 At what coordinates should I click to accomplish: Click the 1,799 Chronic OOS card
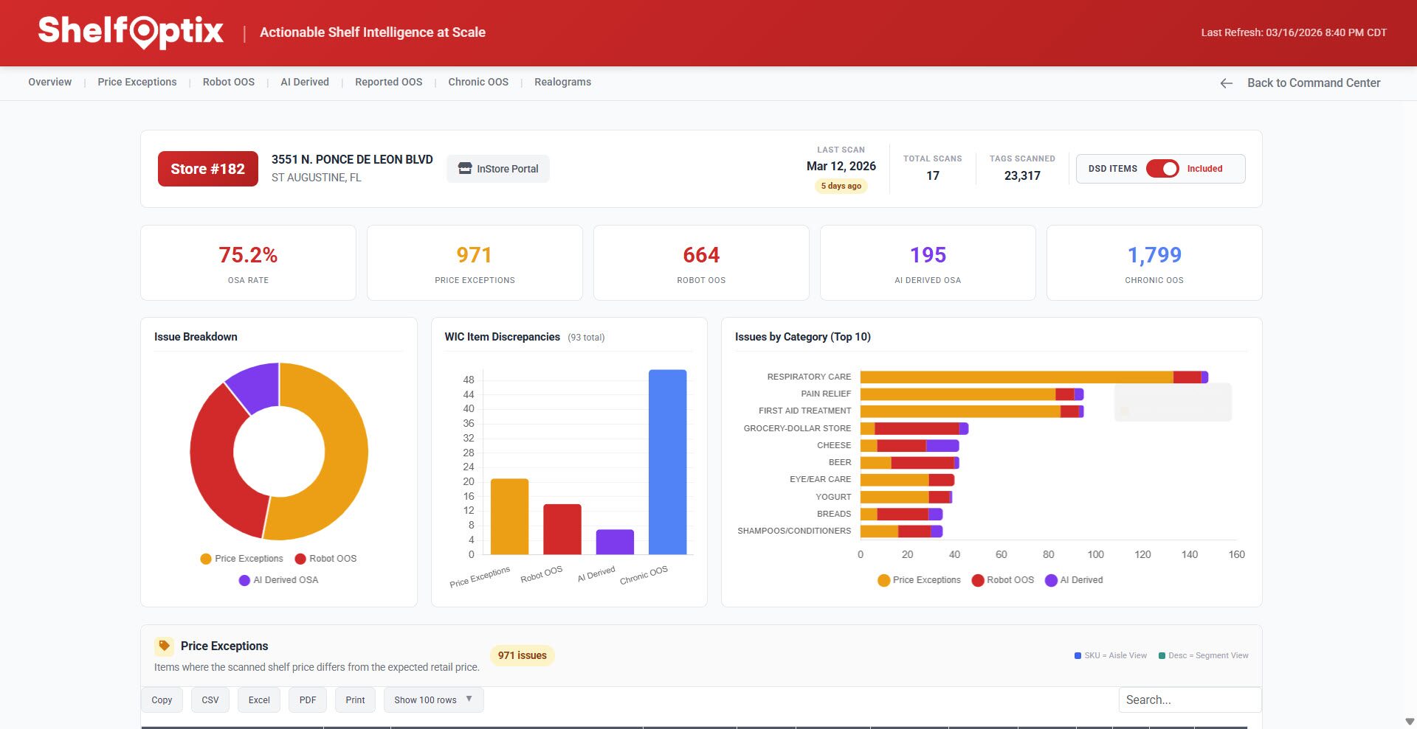[x=1154, y=263]
